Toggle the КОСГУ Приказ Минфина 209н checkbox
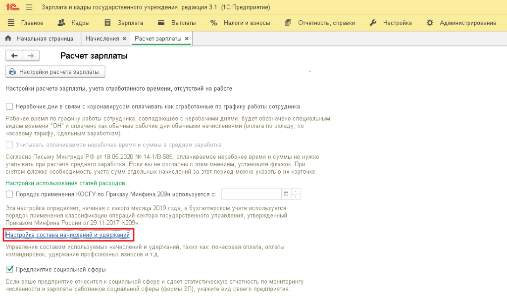 click(9, 194)
